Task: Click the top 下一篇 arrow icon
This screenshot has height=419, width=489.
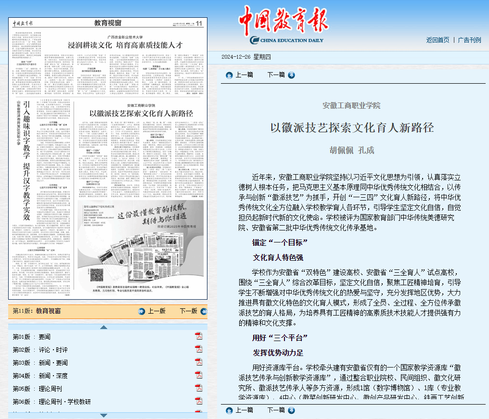Action: click(x=291, y=75)
